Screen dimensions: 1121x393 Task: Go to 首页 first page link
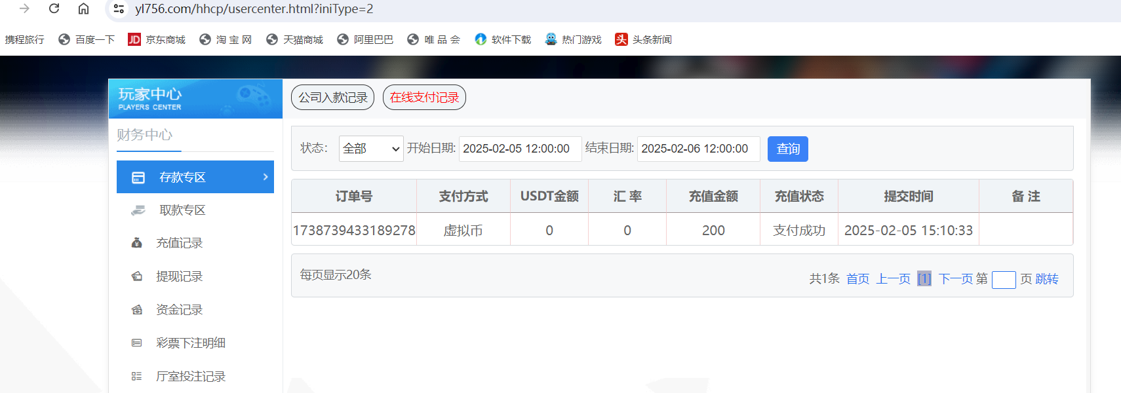click(x=857, y=279)
